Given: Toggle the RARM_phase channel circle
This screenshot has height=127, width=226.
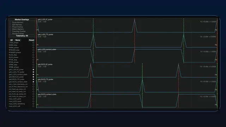Looking at the screenshot, I should tap(33, 48).
